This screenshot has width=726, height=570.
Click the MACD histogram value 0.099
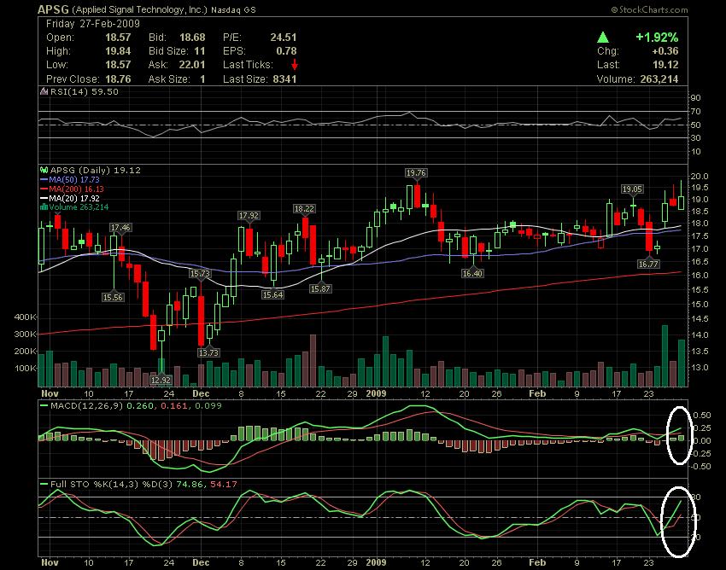click(208, 406)
